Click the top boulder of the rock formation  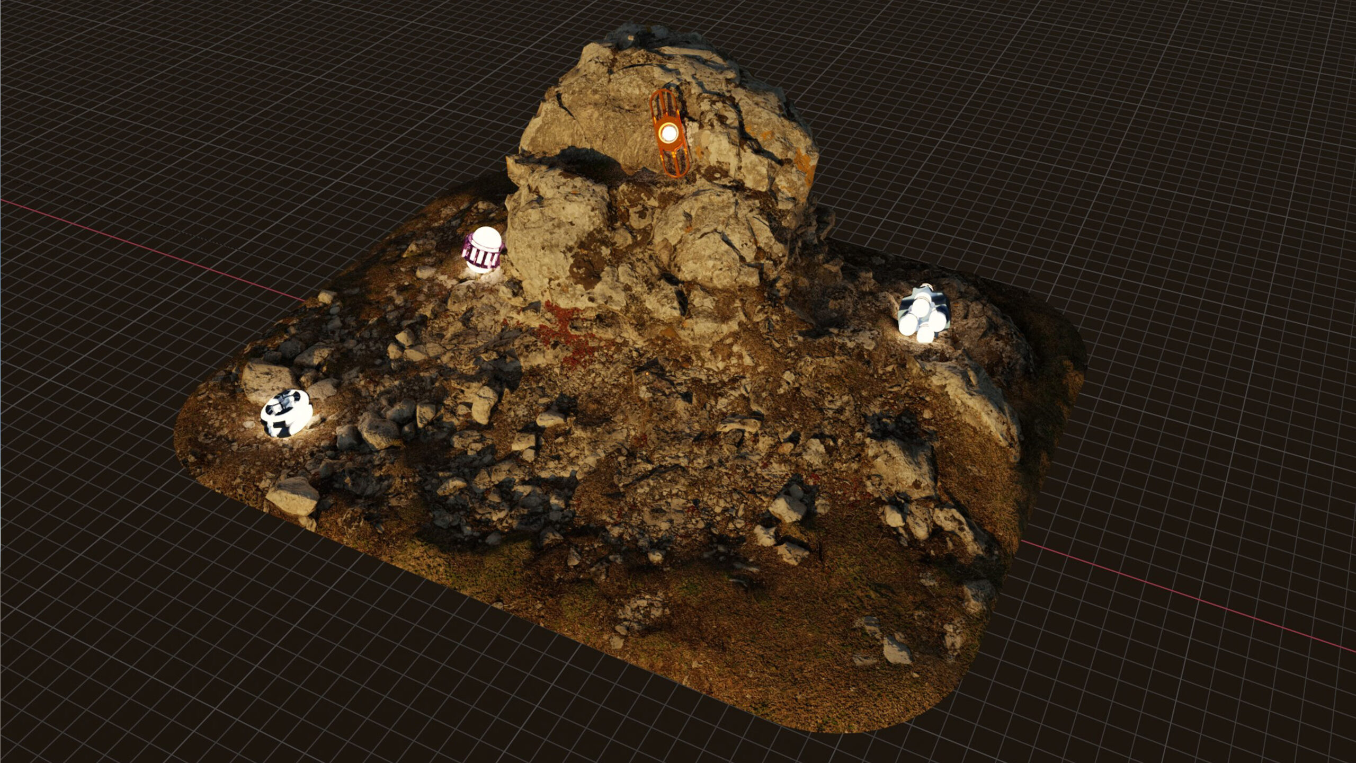[609, 101]
